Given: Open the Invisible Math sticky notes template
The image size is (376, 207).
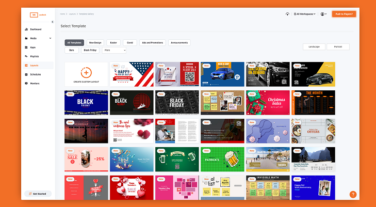Looking at the screenshot, I should [268, 187].
